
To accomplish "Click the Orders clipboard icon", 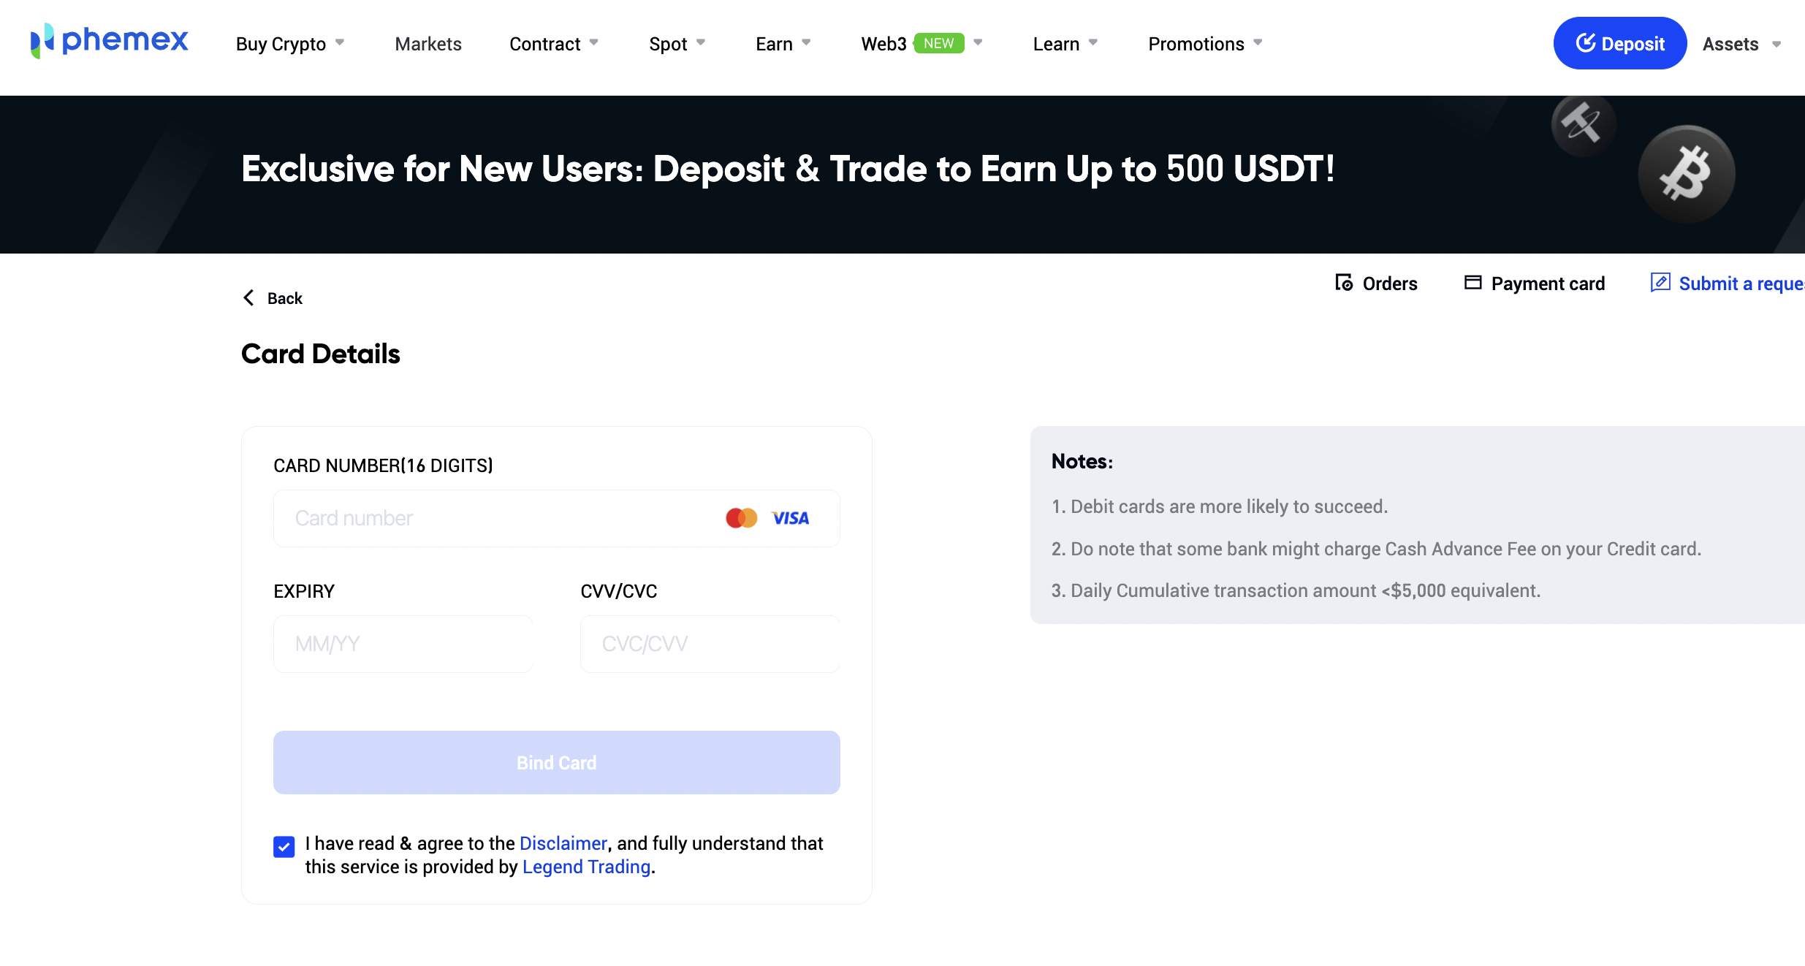I will pos(1343,283).
